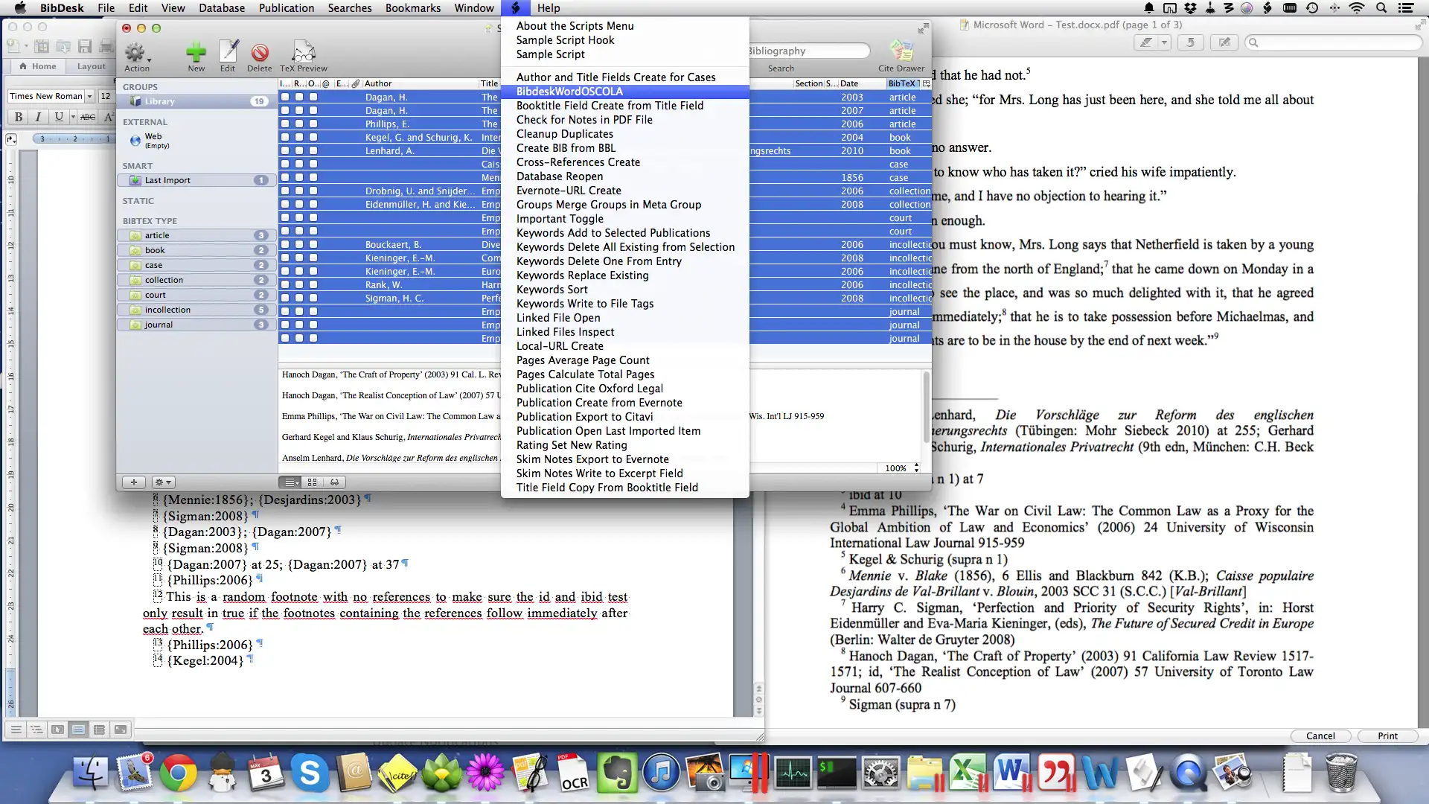Image resolution: width=1429 pixels, height=804 pixels.
Task: Click the font size input field
Action: coord(105,95)
